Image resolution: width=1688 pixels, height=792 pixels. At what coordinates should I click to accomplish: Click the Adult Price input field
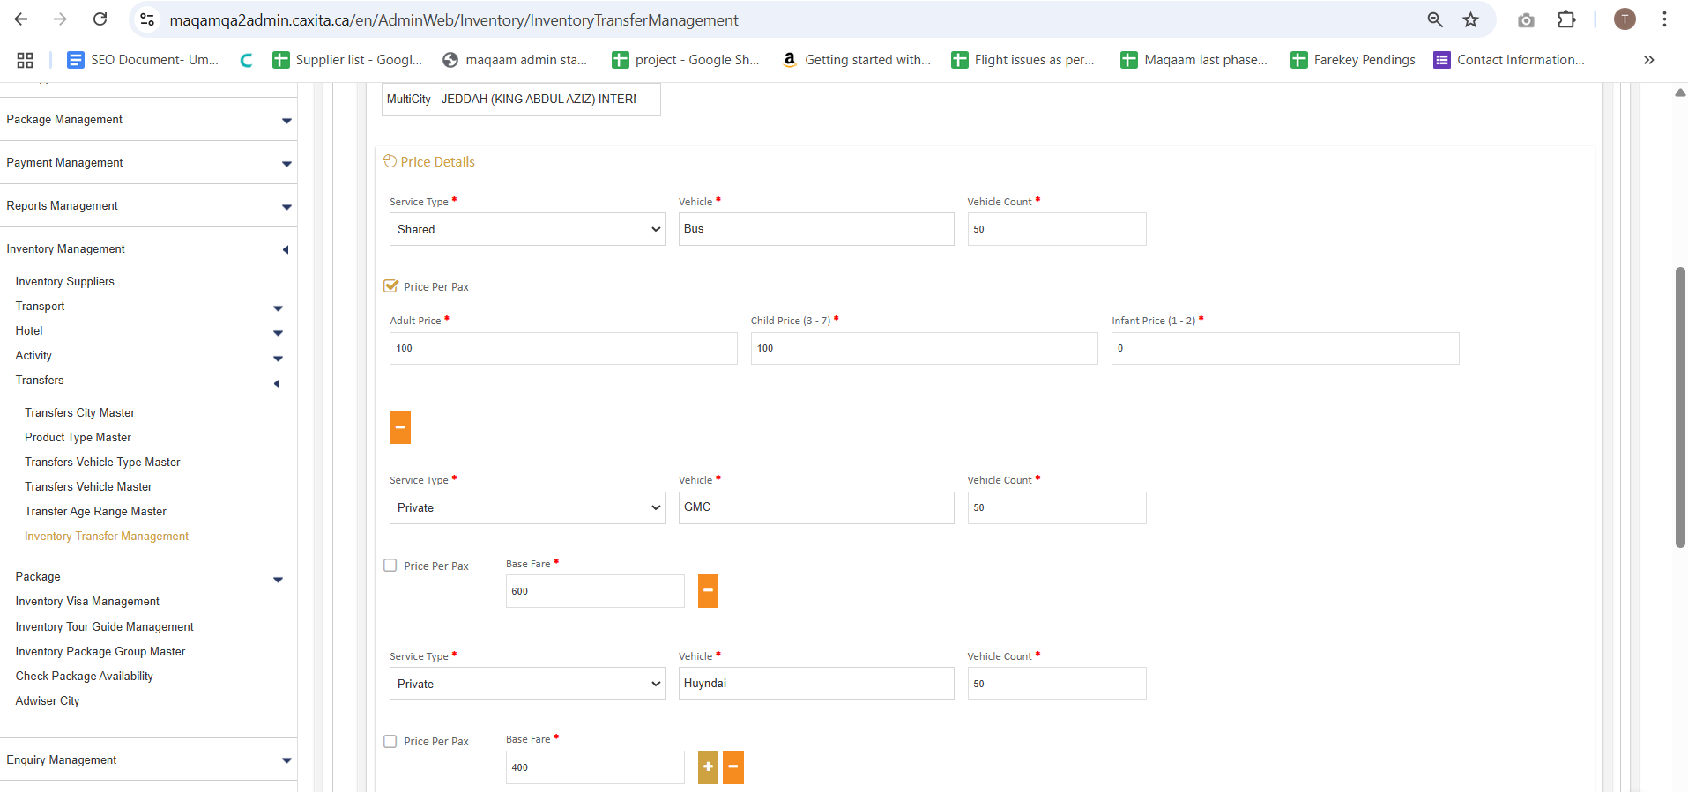click(562, 348)
